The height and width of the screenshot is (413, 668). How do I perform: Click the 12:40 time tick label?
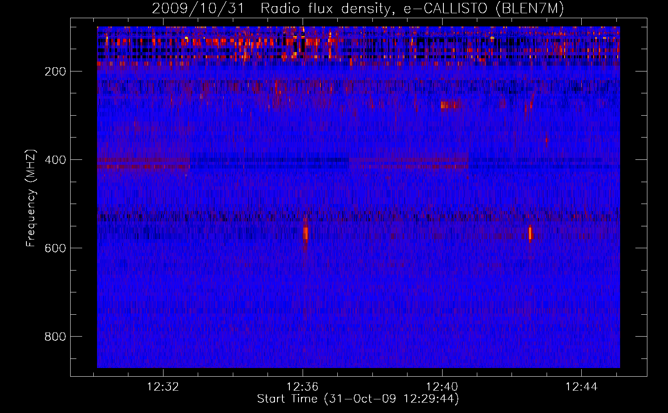pyautogui.click(x=442, y=387)
